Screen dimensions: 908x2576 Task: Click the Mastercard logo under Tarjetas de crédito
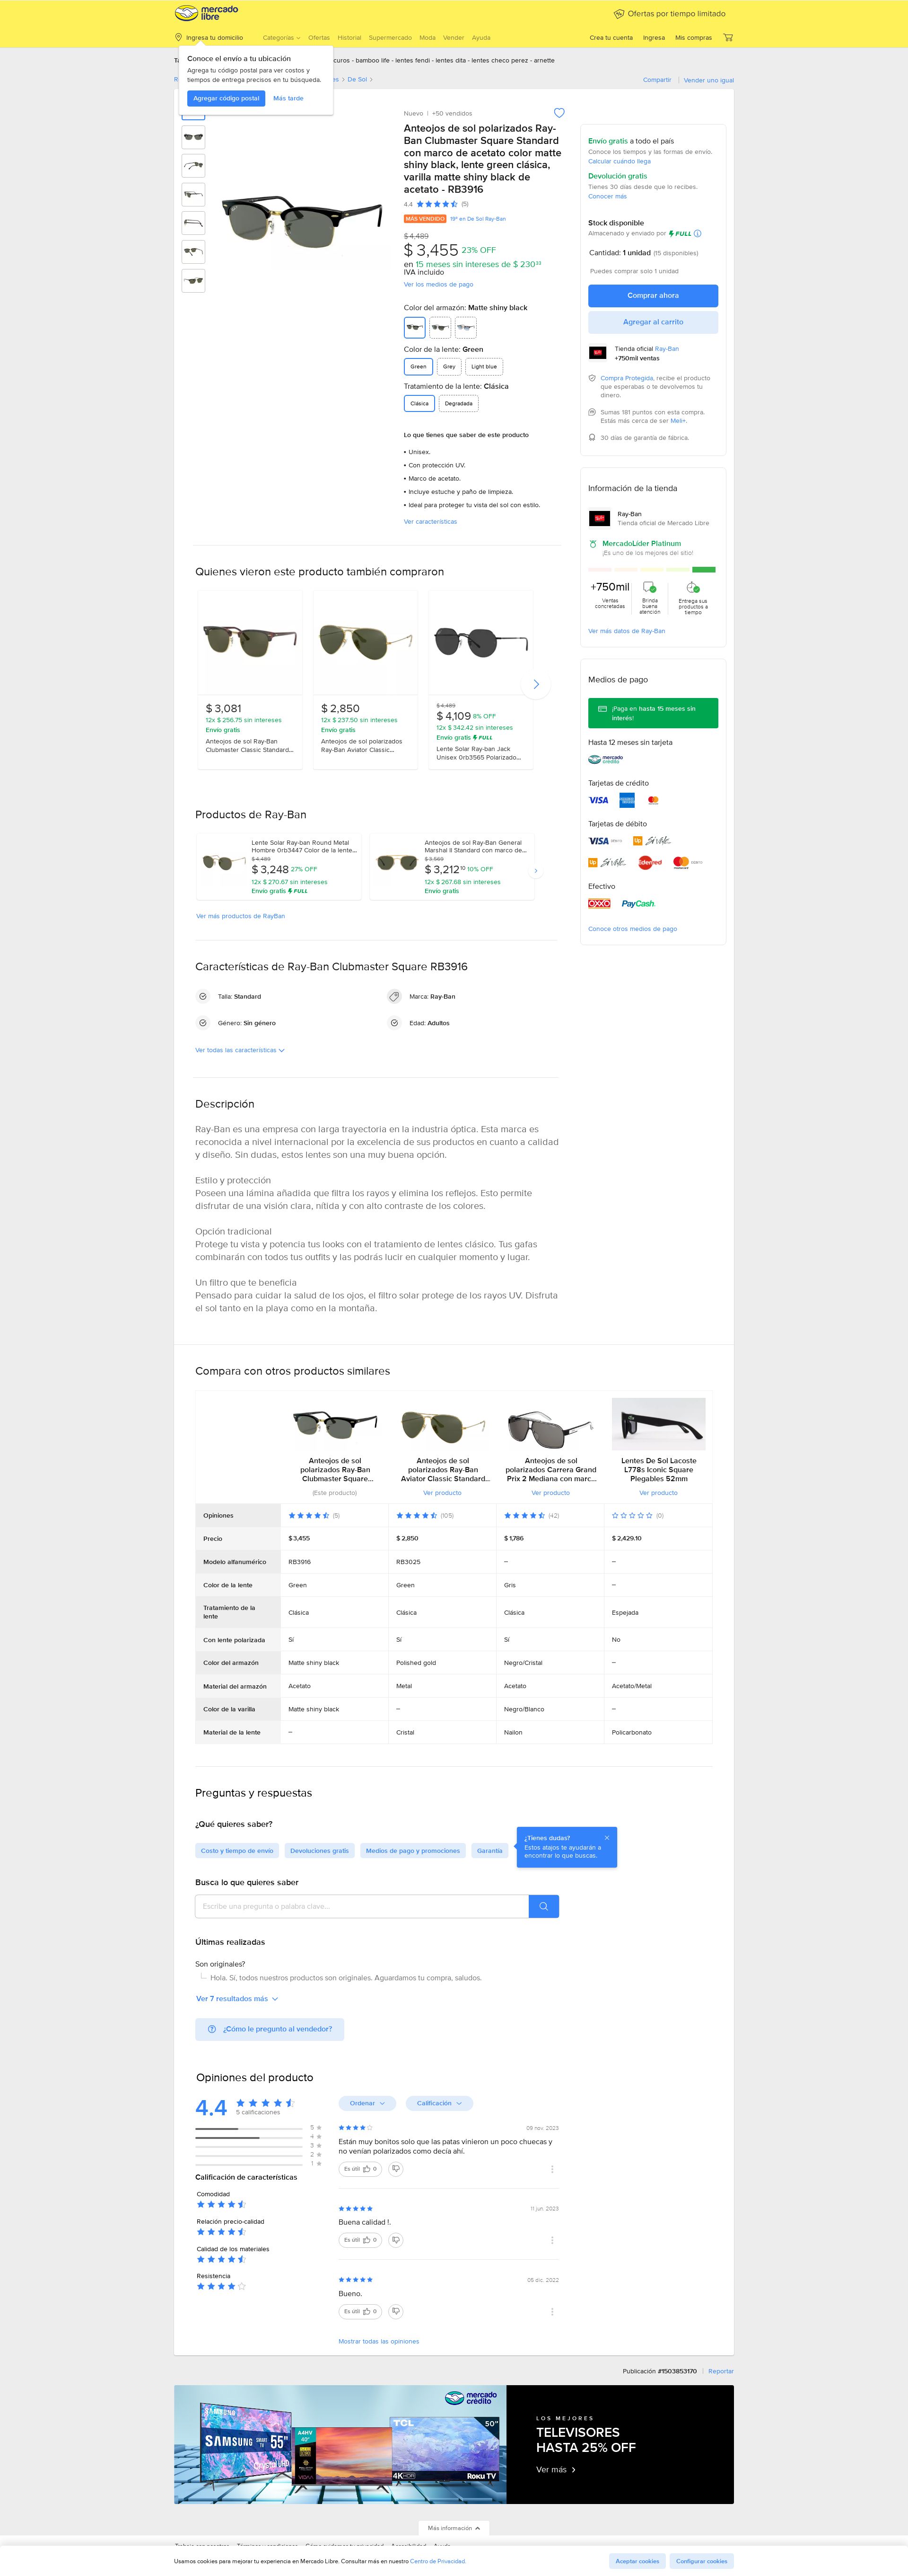[x=653, y=800]
